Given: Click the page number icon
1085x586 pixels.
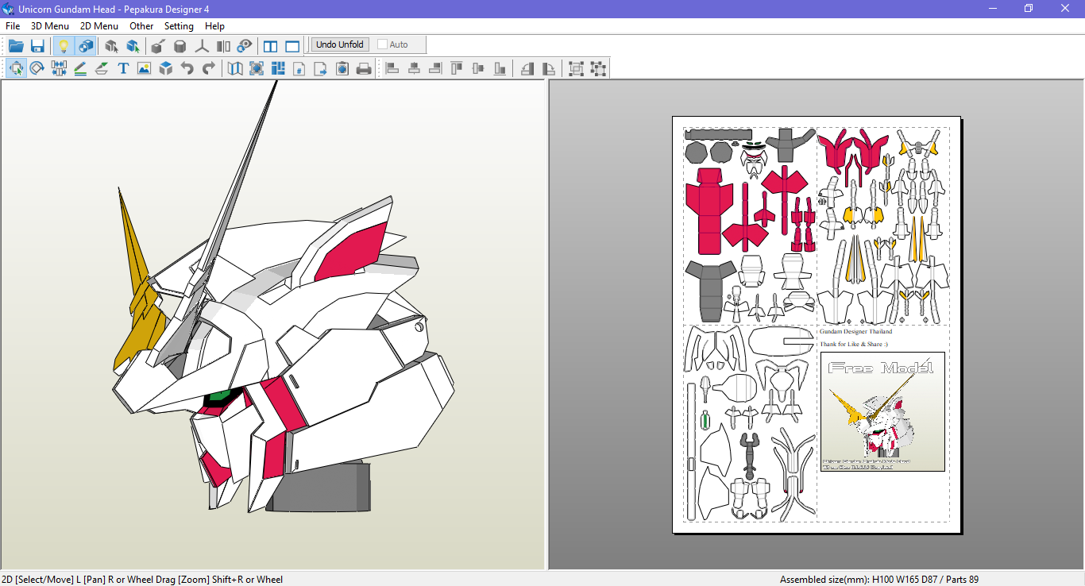Looking at the screenshot, I should (x=299, y=68).
